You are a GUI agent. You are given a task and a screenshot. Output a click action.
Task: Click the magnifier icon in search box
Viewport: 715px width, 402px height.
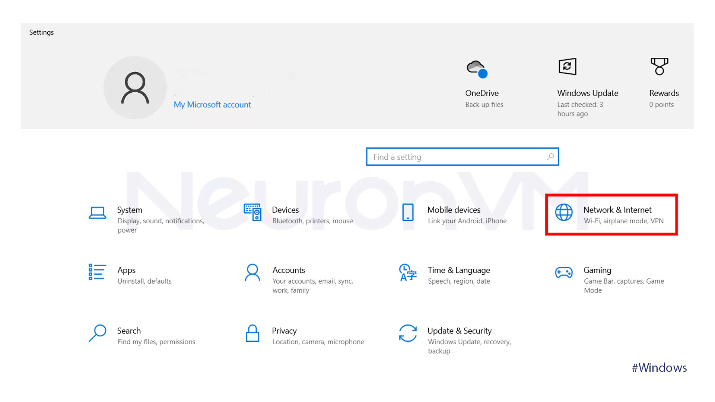point(550,157)
